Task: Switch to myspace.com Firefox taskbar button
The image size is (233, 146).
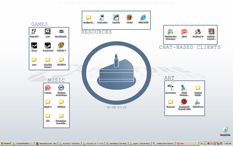Action: 47,143
